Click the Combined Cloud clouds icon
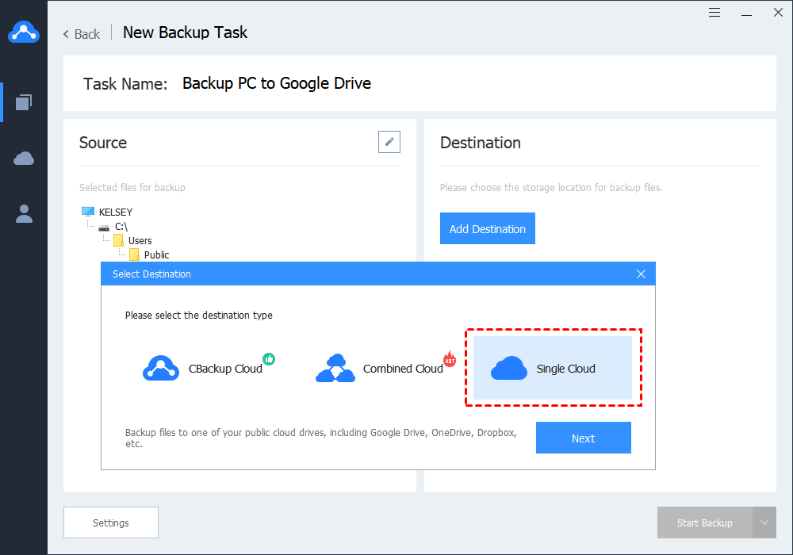The image size is (793, 555). 335,368
